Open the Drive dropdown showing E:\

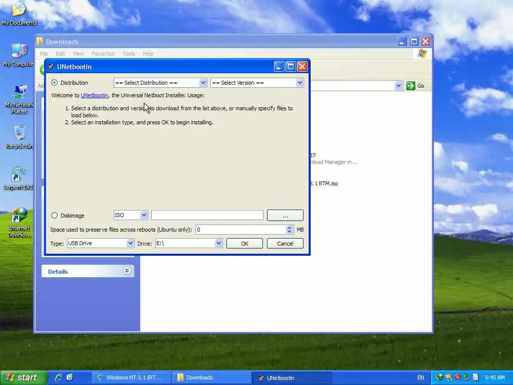(x=189, y=243)
